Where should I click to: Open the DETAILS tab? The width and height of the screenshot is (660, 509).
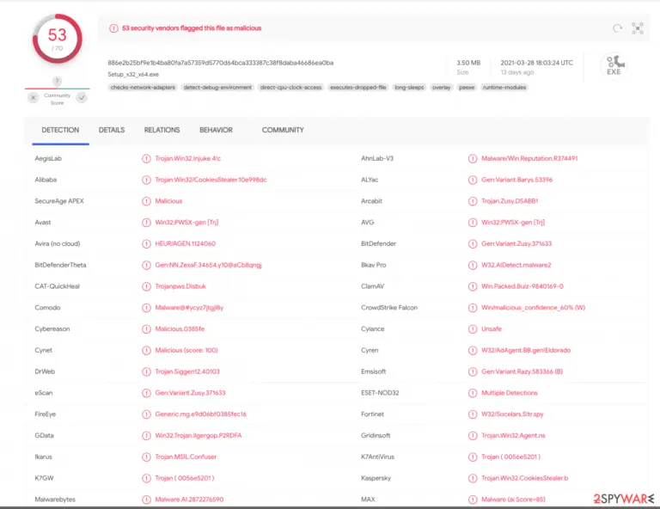(112, 130)
